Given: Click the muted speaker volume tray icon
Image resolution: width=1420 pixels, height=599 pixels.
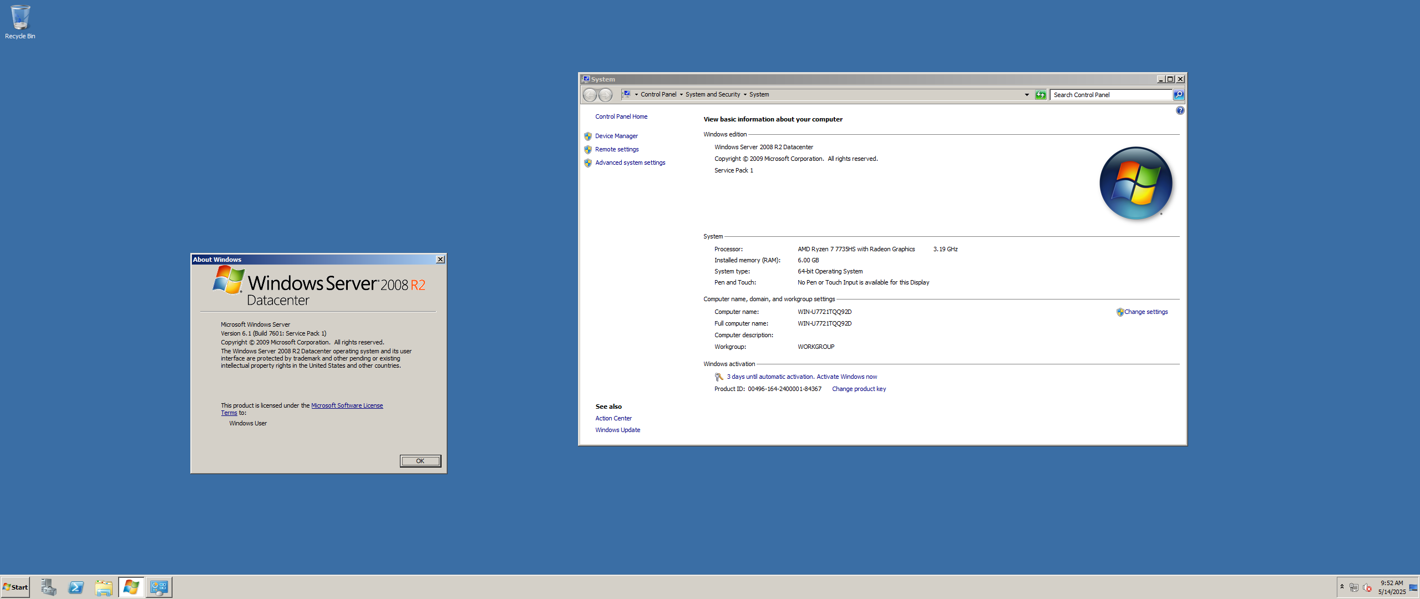Looking at the screenshot, I should (1367, 587).
